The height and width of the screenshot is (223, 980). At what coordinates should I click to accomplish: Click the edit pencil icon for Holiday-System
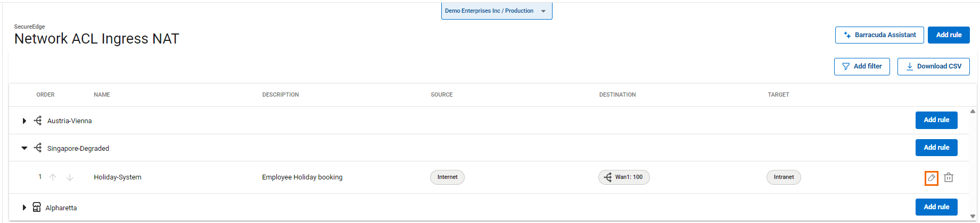click(931, 178)
